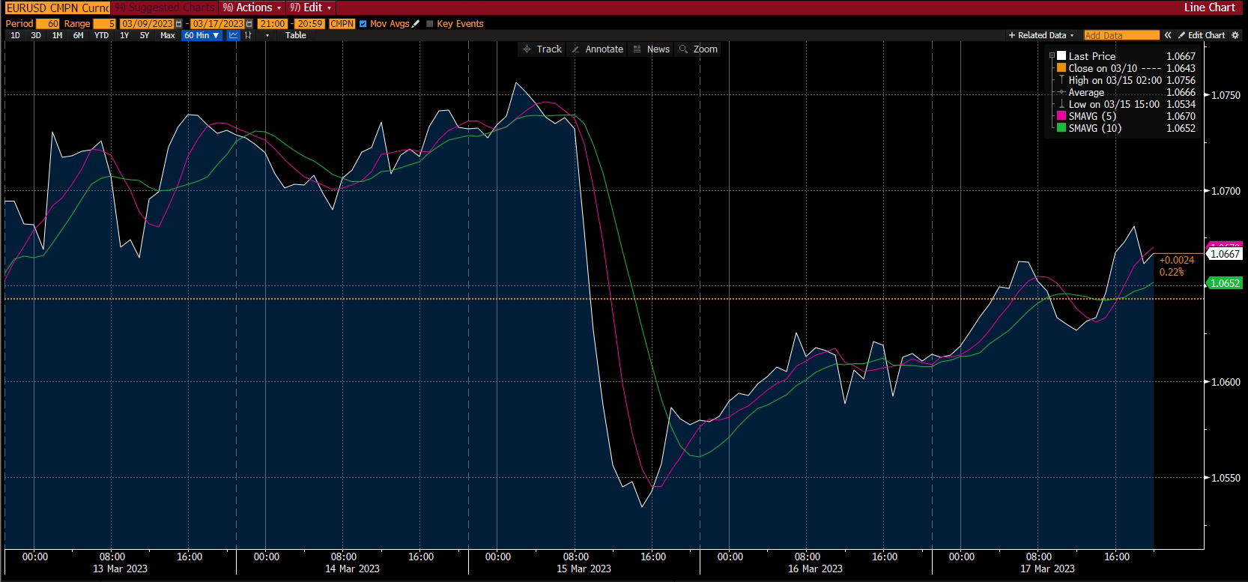Viewport: 1248px width, 582px height.
Task: Uncheck the Mov Avgs checkbox
Action: [x=363, y=24]
